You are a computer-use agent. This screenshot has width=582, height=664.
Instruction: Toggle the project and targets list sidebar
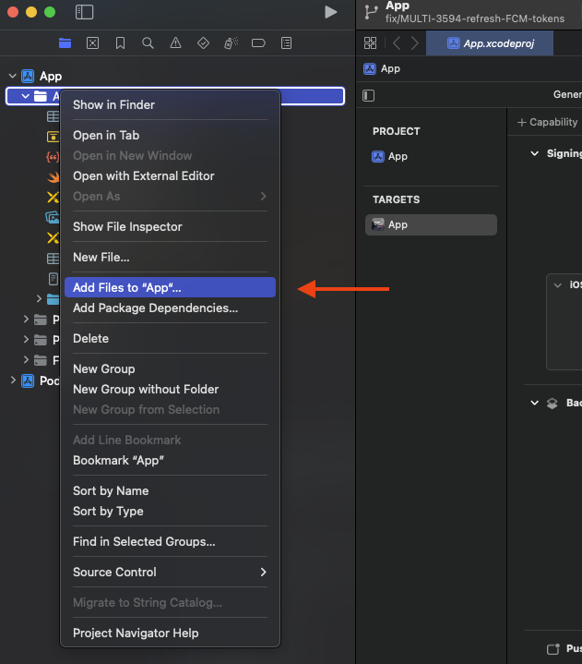[x=369, y=95]
